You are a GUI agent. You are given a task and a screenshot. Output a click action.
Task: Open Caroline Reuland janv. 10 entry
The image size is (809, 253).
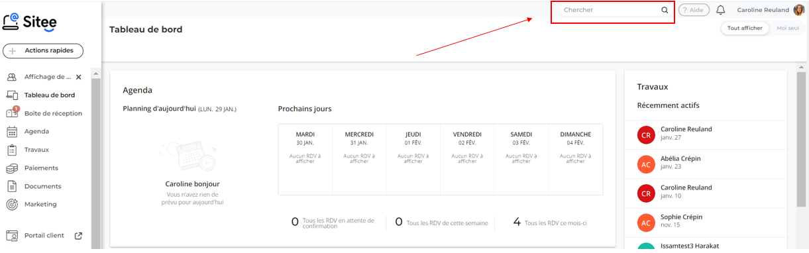click(x=706, y=193)
